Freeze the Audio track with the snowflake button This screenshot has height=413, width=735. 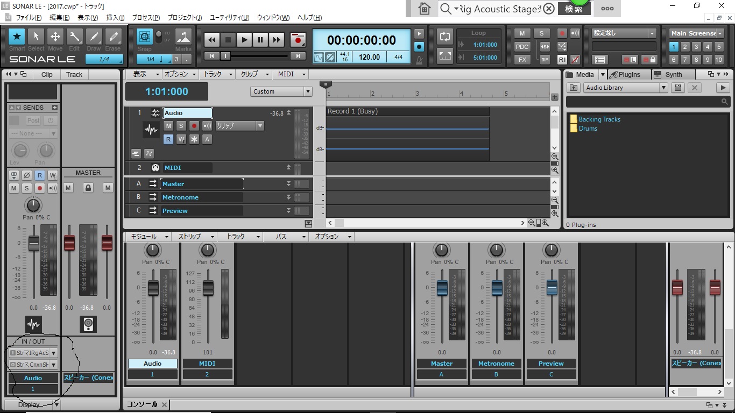point(194,139)
